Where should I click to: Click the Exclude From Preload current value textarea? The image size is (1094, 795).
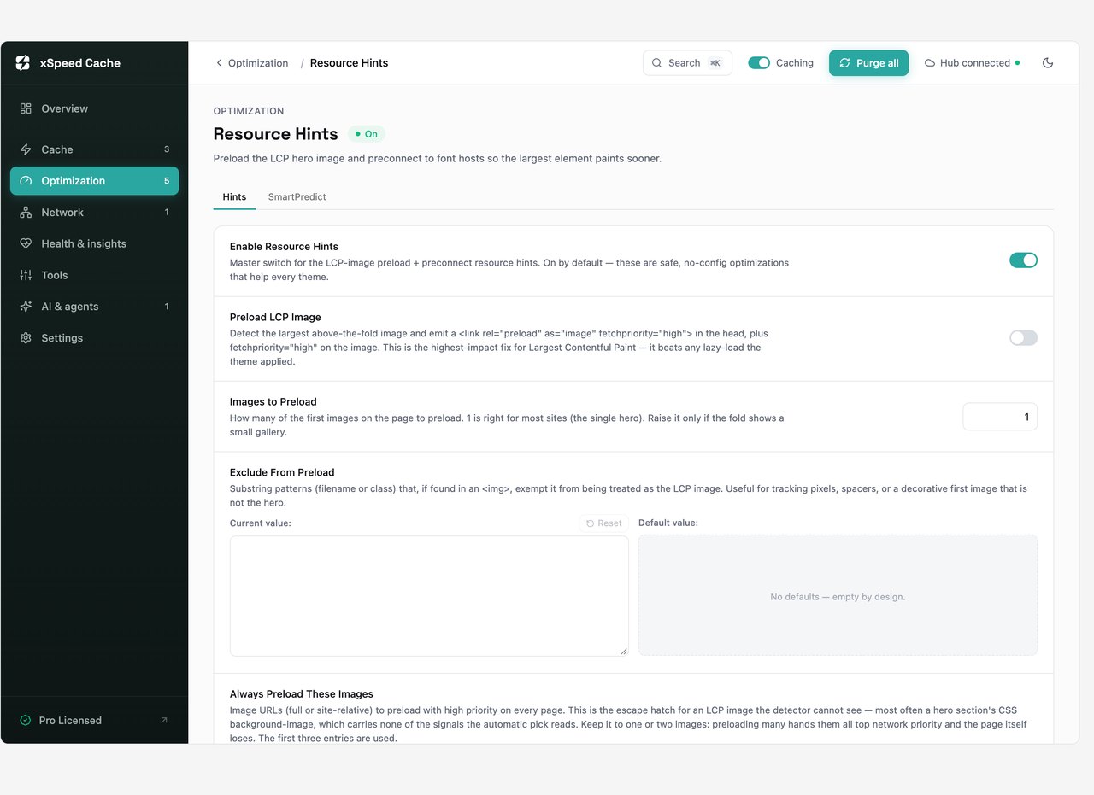[x=429, y=596]
